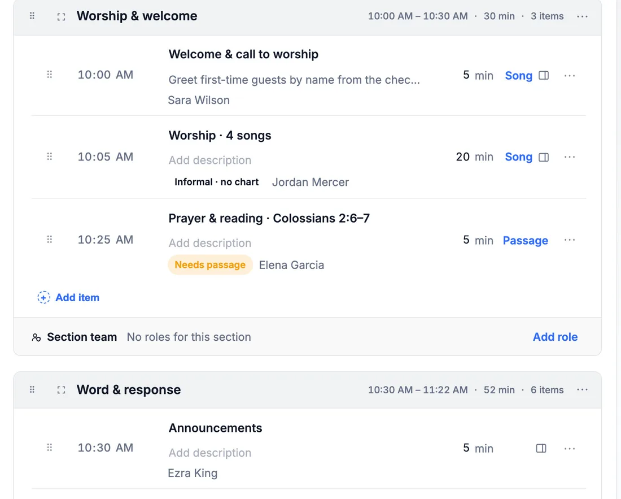The image size is (621, 499).
Task: Click drag handle for Worship 4 songs item
Action: [50, 157]
